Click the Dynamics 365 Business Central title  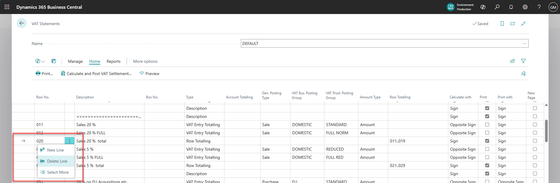pyautogui.click(x=49, y=7)
